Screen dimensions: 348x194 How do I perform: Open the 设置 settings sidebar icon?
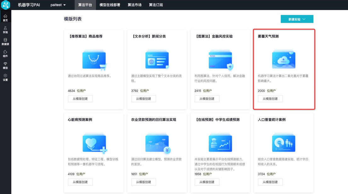[x=5, y=78]
